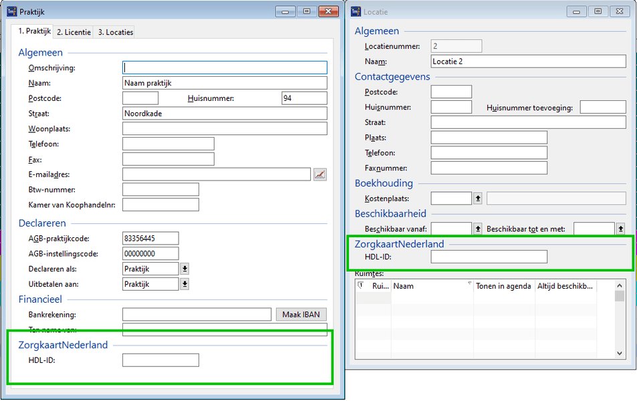Screen dimensions: 637x401
Task: Click the Locatie window title icon
Action: pos(356,12)
